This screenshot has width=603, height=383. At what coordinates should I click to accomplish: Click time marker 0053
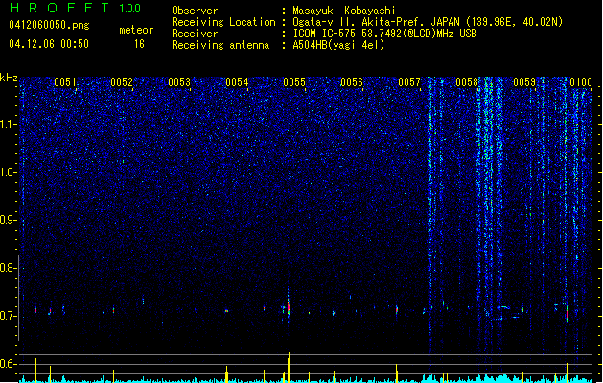[x=179, y=82]
